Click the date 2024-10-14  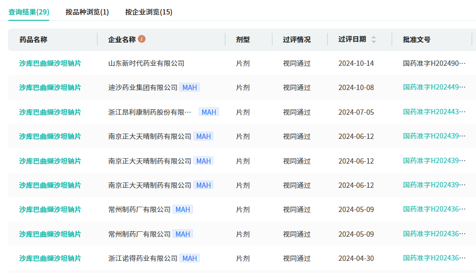pos(356,63)
